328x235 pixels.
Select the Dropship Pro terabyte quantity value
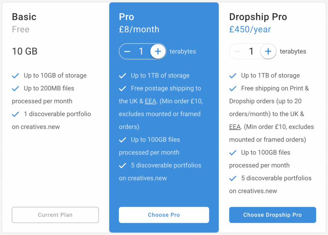251,52
